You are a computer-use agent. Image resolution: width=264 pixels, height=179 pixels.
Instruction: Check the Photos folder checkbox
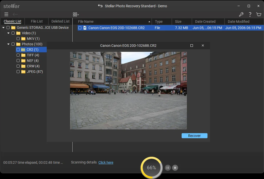click(x=13, y=44)
